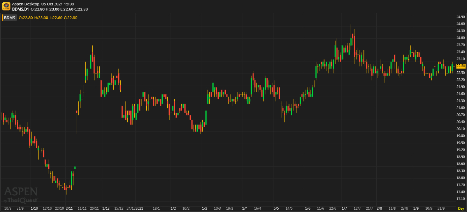This screenshot has width=467, height=212.
Task: Click the "Aspen Desktop, 05 Oct 2021 15:08" title
Action: pyautogui.click(x=43, y=4)
